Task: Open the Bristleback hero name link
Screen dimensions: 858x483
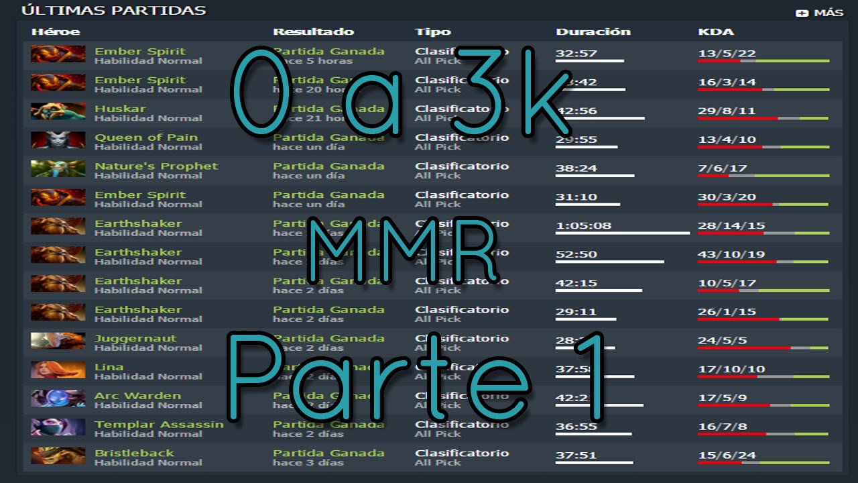Action: (134, 453)
